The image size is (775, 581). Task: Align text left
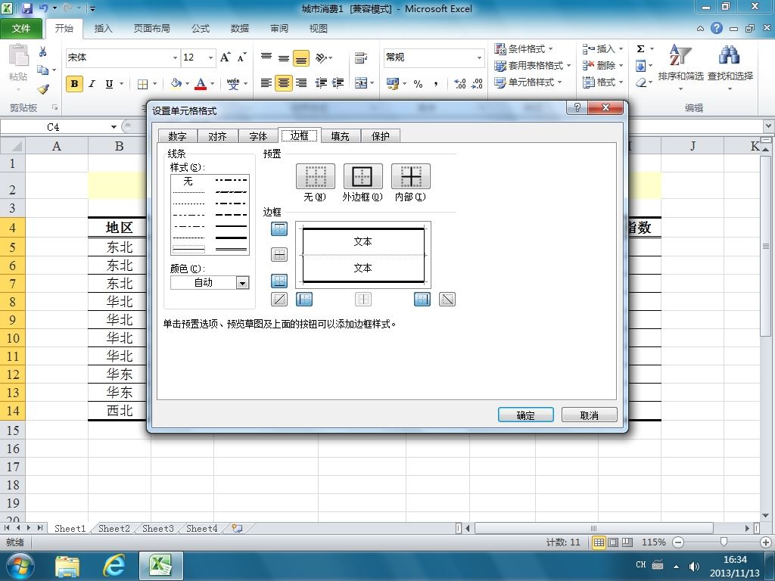coord(266,83)
